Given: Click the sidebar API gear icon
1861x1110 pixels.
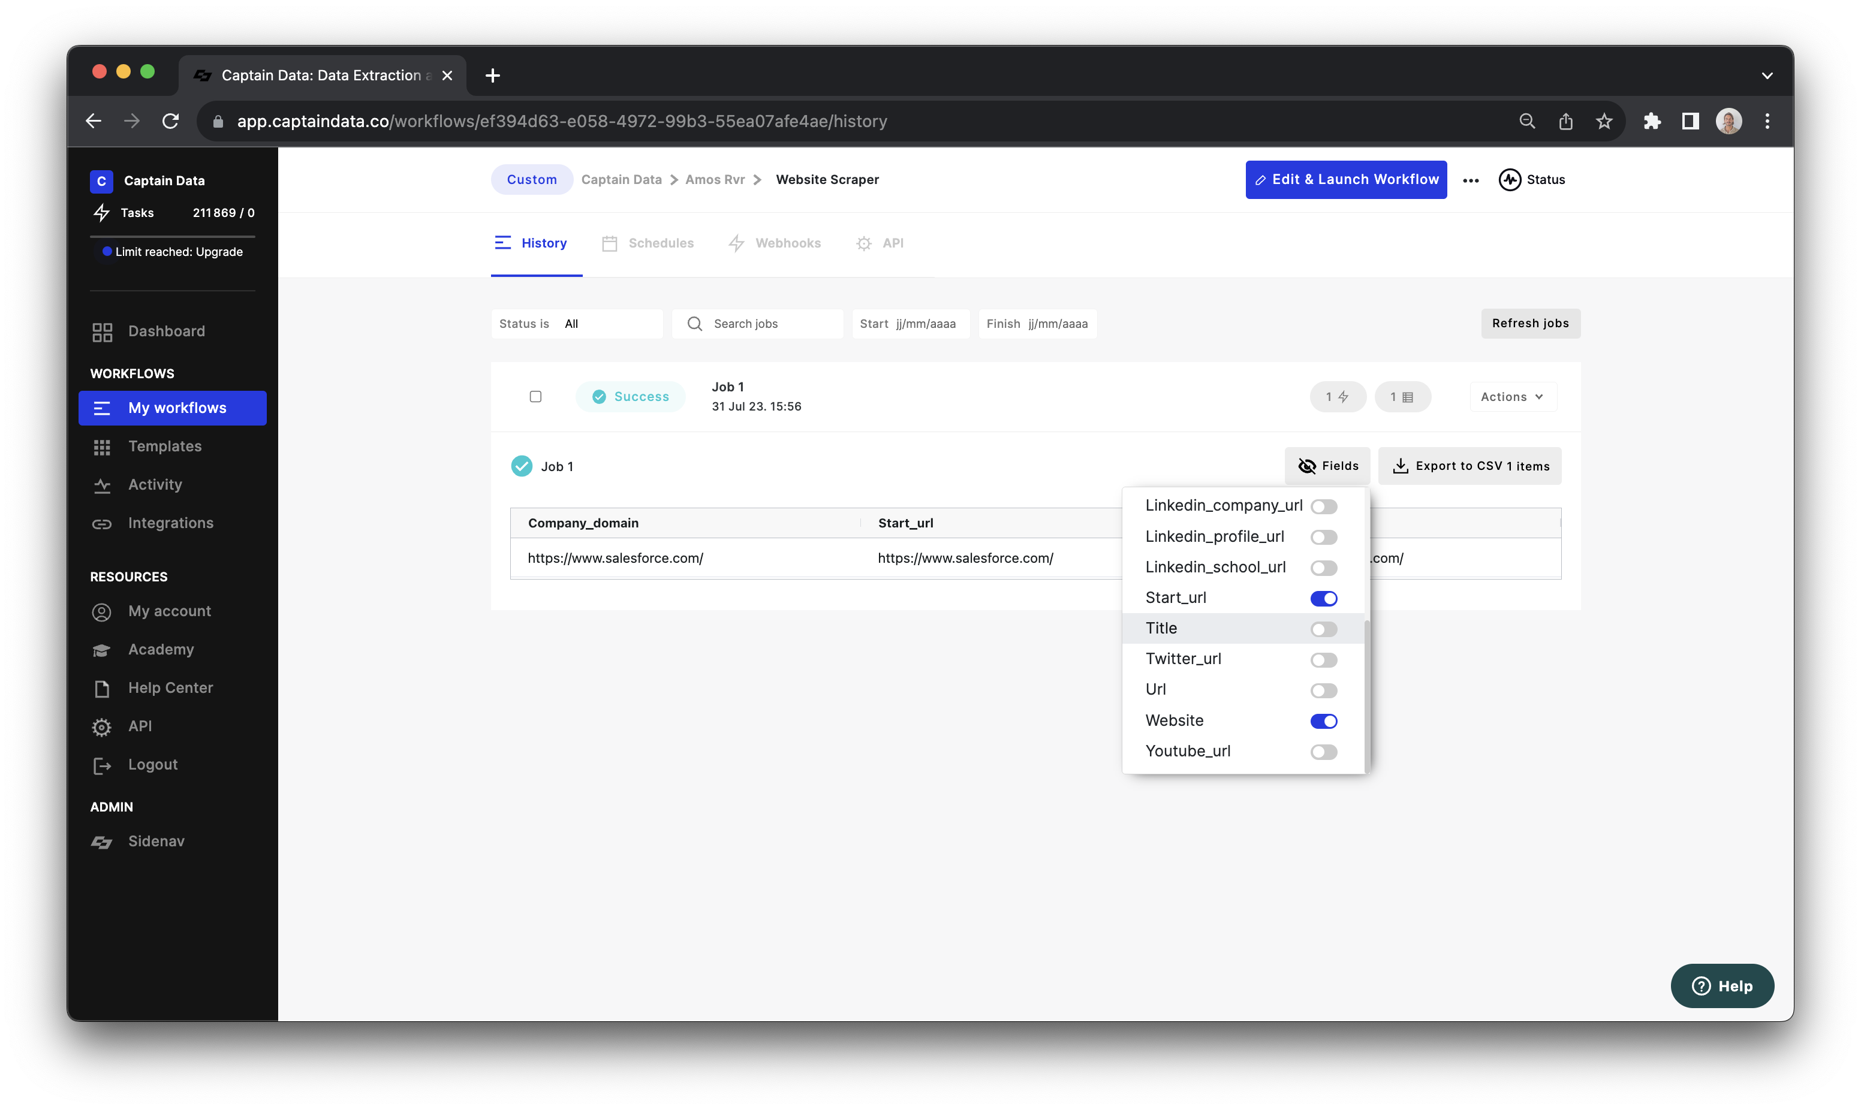Looking at the screenshot, I should pyautogui.click(x=102, y=727).
